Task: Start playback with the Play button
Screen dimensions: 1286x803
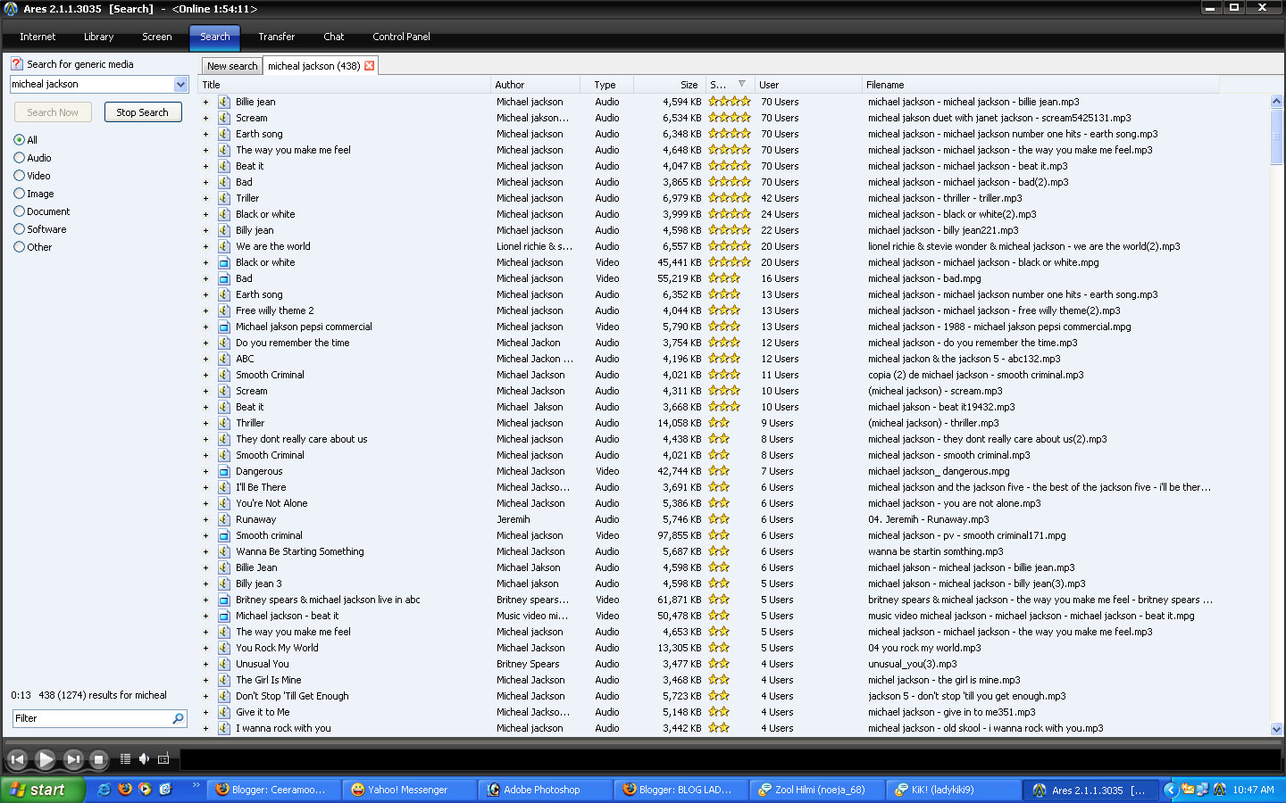Action: point(45,759)
